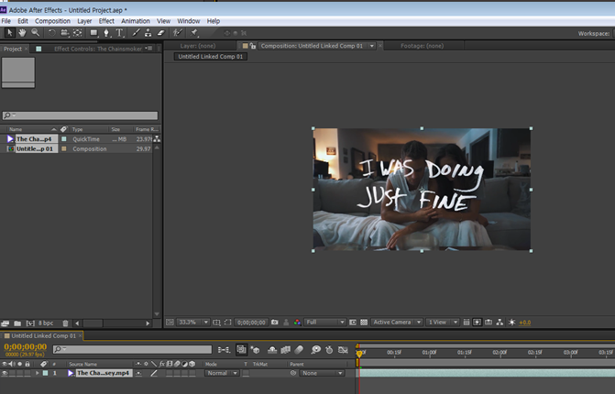Open the Layer menu
The height and width of the screenshot is (394, 615).
click(84, 21)
